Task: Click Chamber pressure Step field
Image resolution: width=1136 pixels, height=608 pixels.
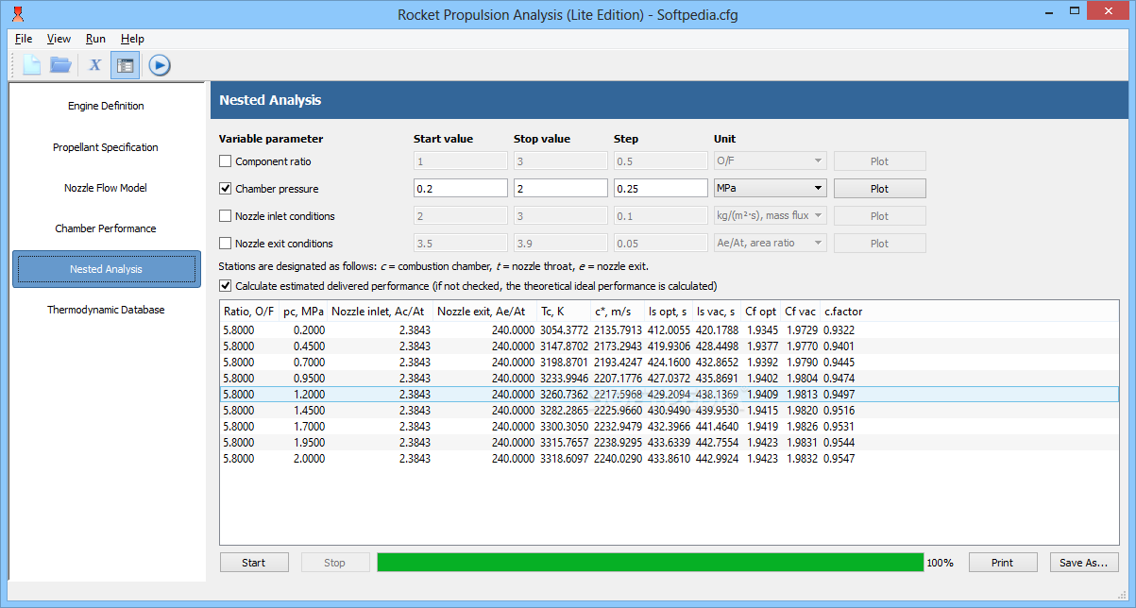Action: [x=660, y=189]
